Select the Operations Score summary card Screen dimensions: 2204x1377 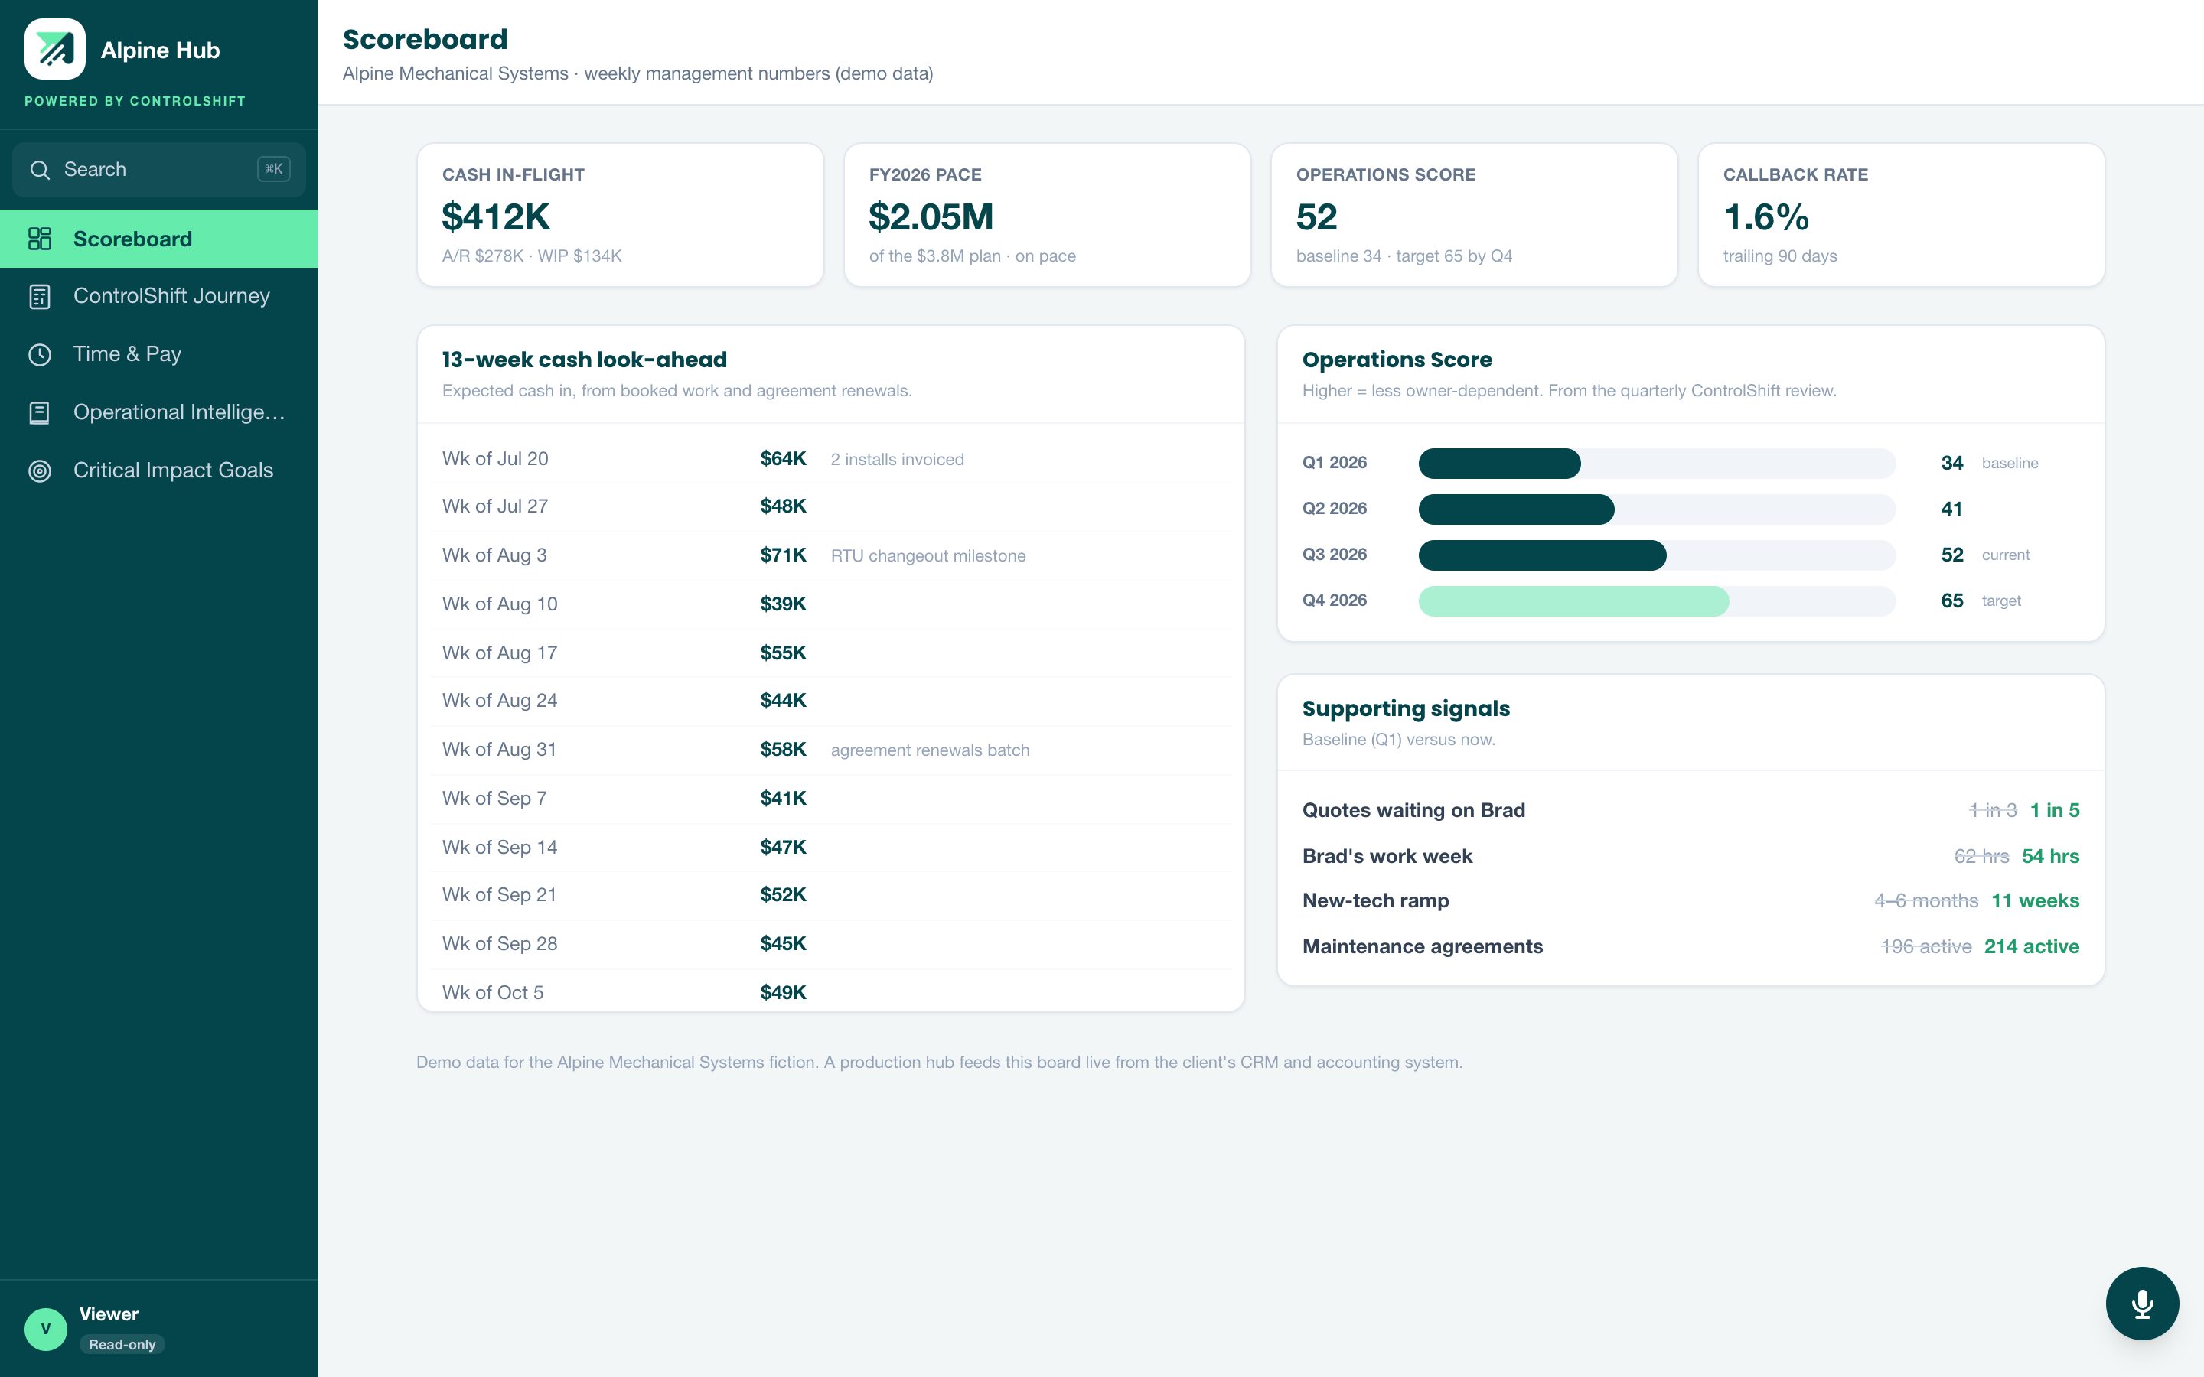pyautogui.click(x=1475, y=215)
